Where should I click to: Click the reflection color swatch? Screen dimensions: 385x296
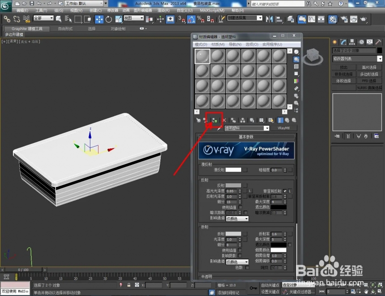pyautogui.click(x=233, y=186)
